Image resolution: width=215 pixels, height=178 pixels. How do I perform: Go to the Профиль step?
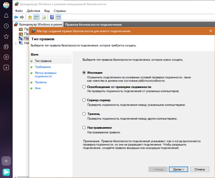[41, 82]
